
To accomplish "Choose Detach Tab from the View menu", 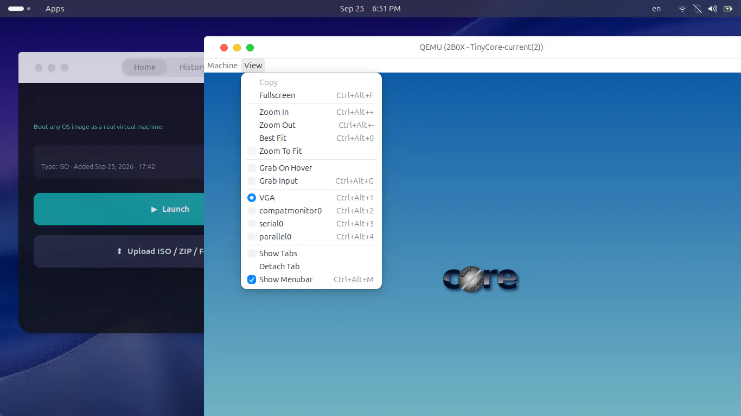I will click(311, 266).
